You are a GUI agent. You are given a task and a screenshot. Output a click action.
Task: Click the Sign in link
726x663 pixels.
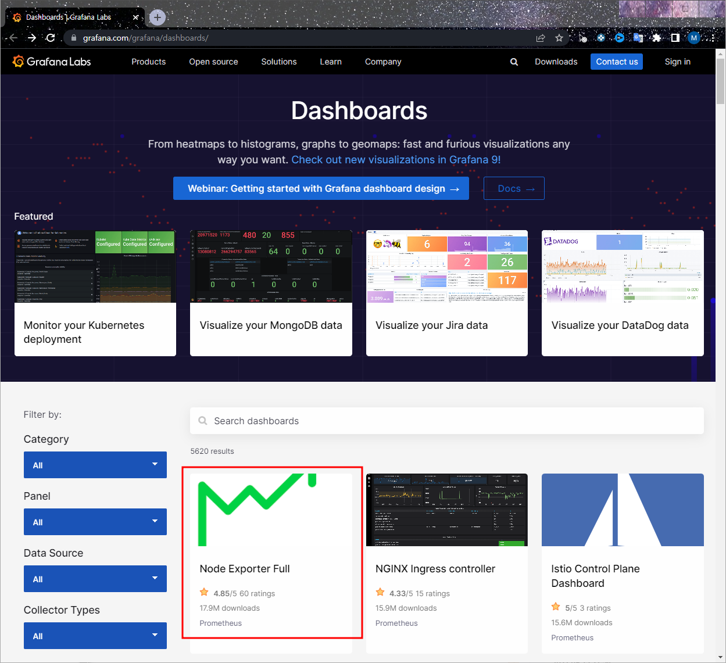(678, 62)
